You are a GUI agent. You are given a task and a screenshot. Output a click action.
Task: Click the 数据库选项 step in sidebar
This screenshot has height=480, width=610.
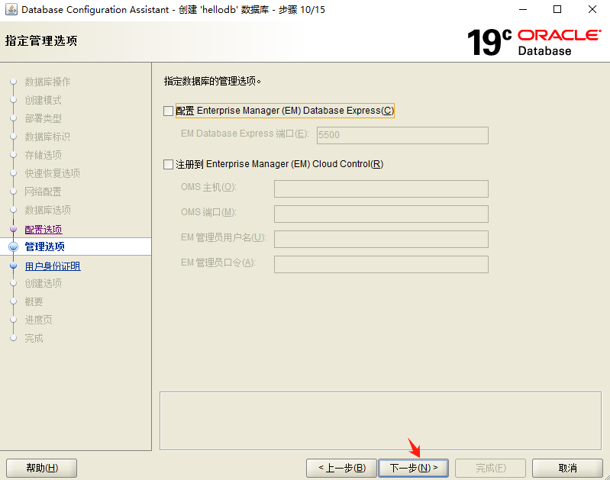coord(47,210)
